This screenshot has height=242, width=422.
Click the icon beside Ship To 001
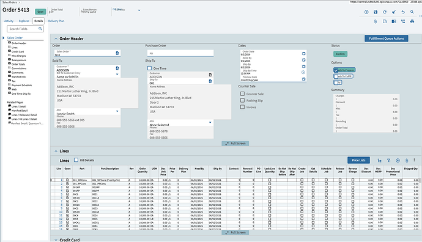[x=210, y=81]
